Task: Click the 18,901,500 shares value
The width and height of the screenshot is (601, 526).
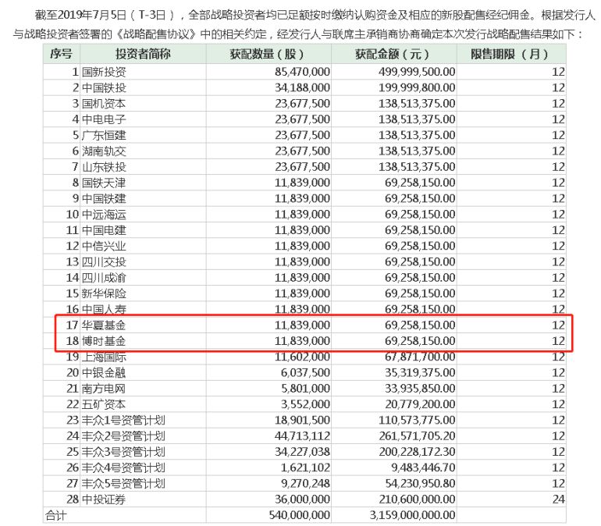Action: click(x=302, y=420)
